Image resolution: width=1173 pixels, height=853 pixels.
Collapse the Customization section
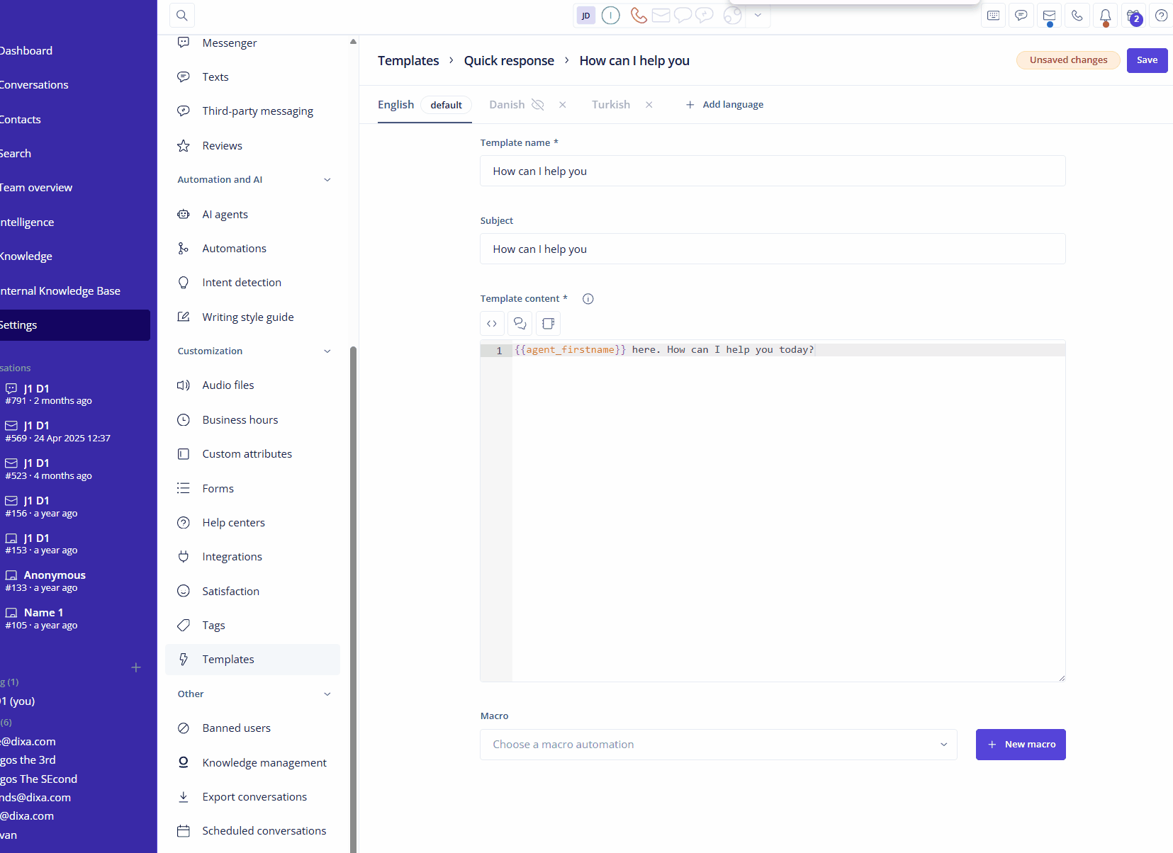coord(327,351)
